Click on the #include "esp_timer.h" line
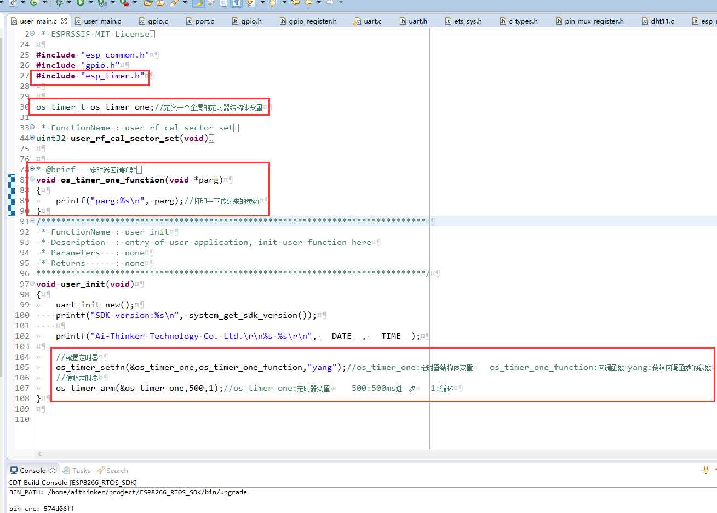 (x=90, y=76)
